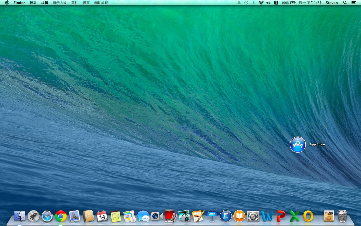Viewport: 361px width, 226px height.
Task: Open Safari compass icon in Dock
Action: pyautogui.click(x=47, y=216)
